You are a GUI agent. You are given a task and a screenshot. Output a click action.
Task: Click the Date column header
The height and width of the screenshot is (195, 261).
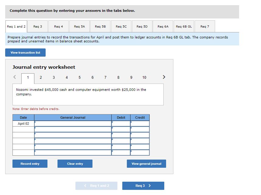(23, 117)
